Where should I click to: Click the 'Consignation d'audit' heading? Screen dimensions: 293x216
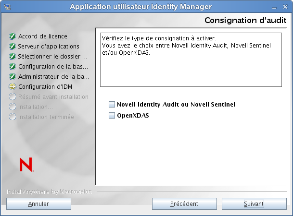pyautogui.click(x=245, y=20)
